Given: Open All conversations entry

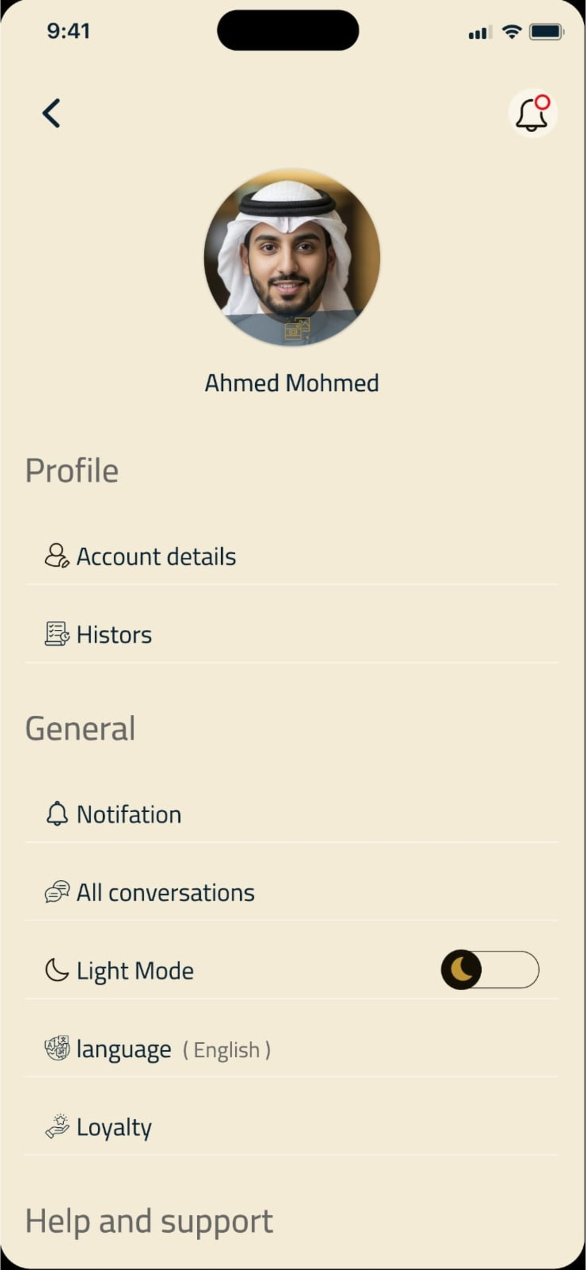Looking at the screenshot, I should [292, 892].
